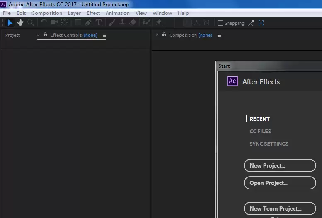Screen dimensions: 322x218
Task: Show CC FILES in Start window
Action: pos(260,131)
